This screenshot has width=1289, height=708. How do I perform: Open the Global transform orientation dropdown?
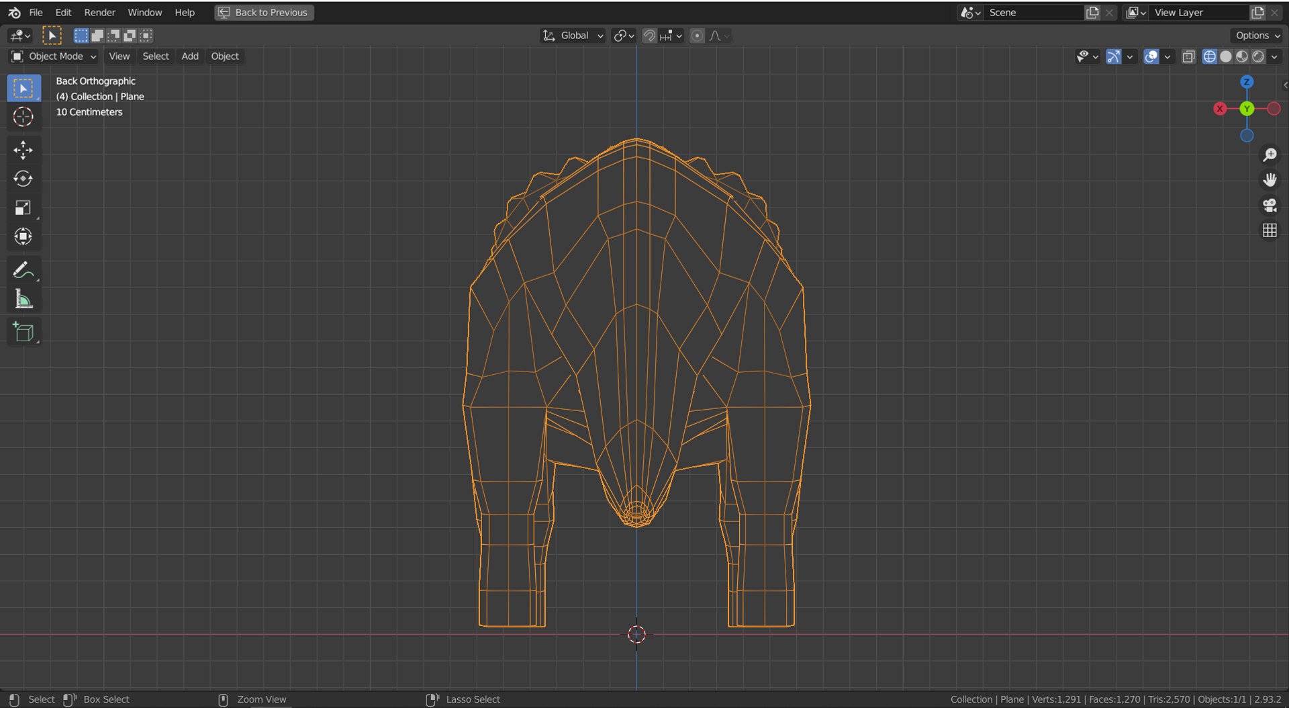[573, 36]
